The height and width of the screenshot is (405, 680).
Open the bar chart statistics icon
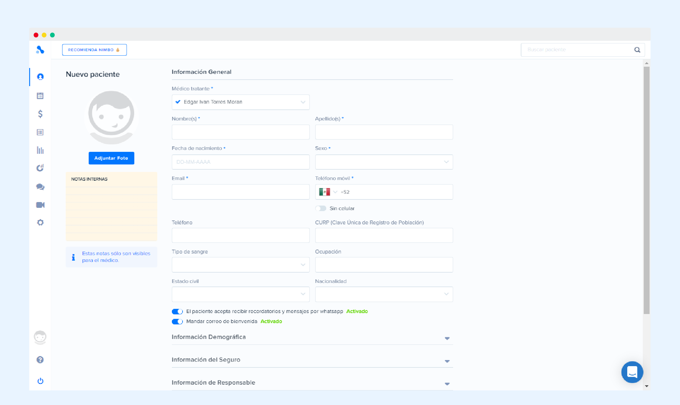pyautogui.click(x=40, y=150)
